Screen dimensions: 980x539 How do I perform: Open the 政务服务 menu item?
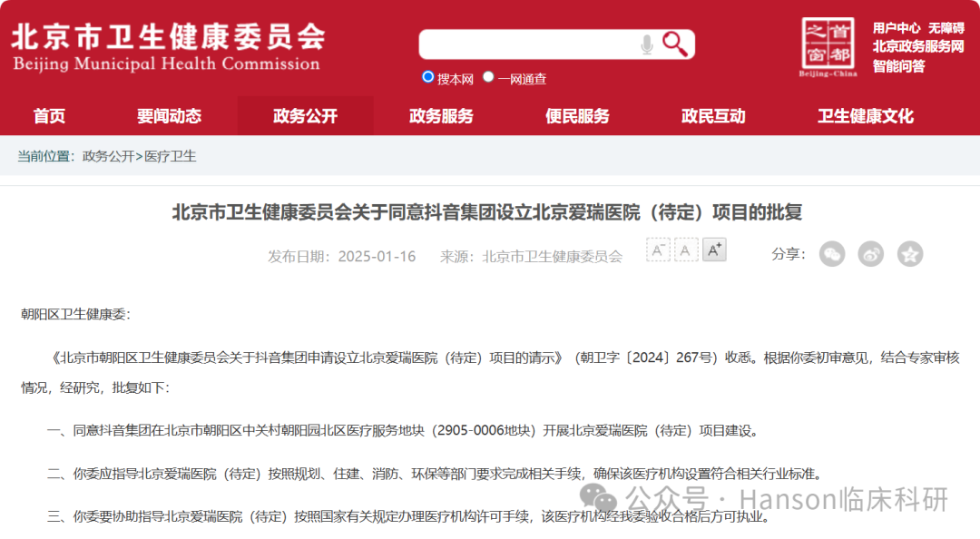click(x=441, y=116)
